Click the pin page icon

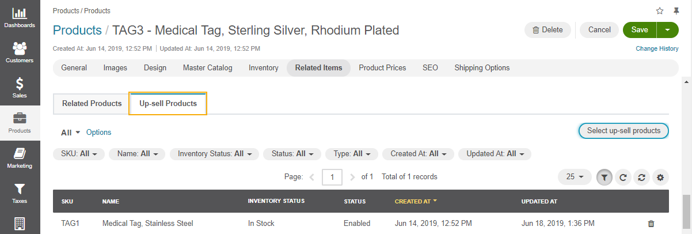[676, 11]
